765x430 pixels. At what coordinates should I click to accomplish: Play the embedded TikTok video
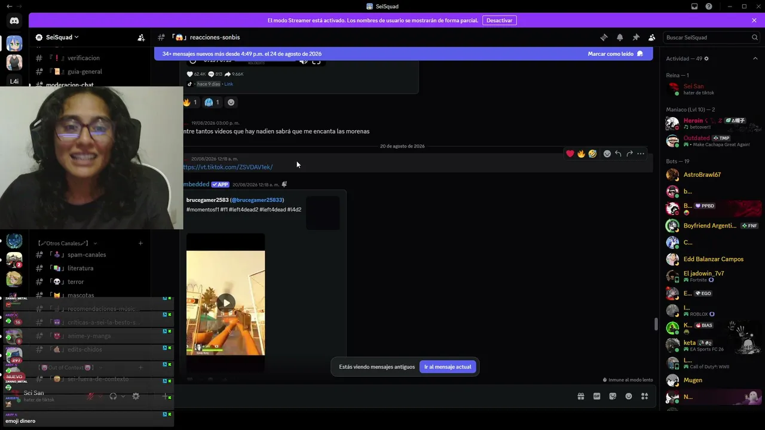pos(226,303)
